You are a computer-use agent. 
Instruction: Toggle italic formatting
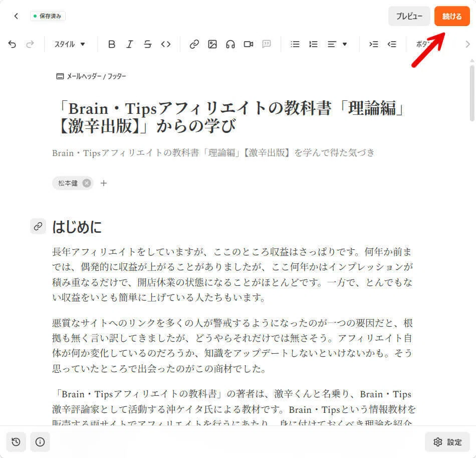(130, 44)
